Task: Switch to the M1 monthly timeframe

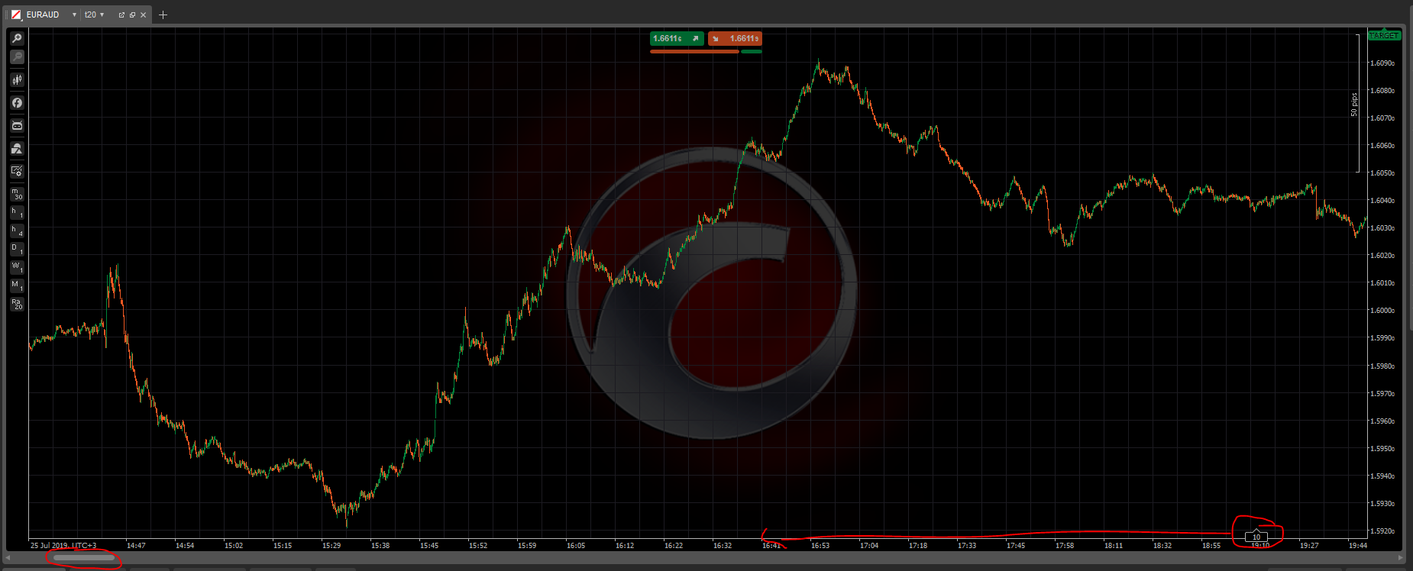Action: pos(17,285)
